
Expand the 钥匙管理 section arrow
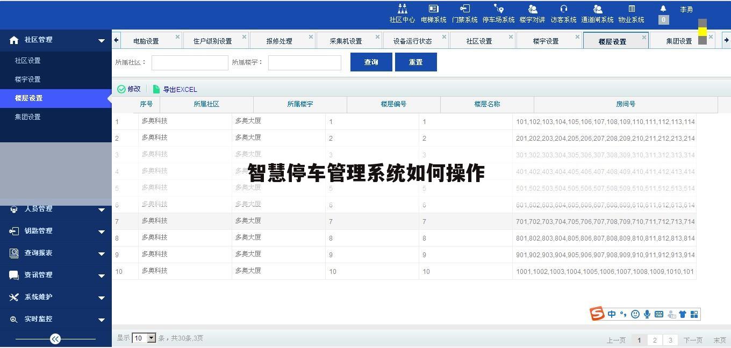101,231
